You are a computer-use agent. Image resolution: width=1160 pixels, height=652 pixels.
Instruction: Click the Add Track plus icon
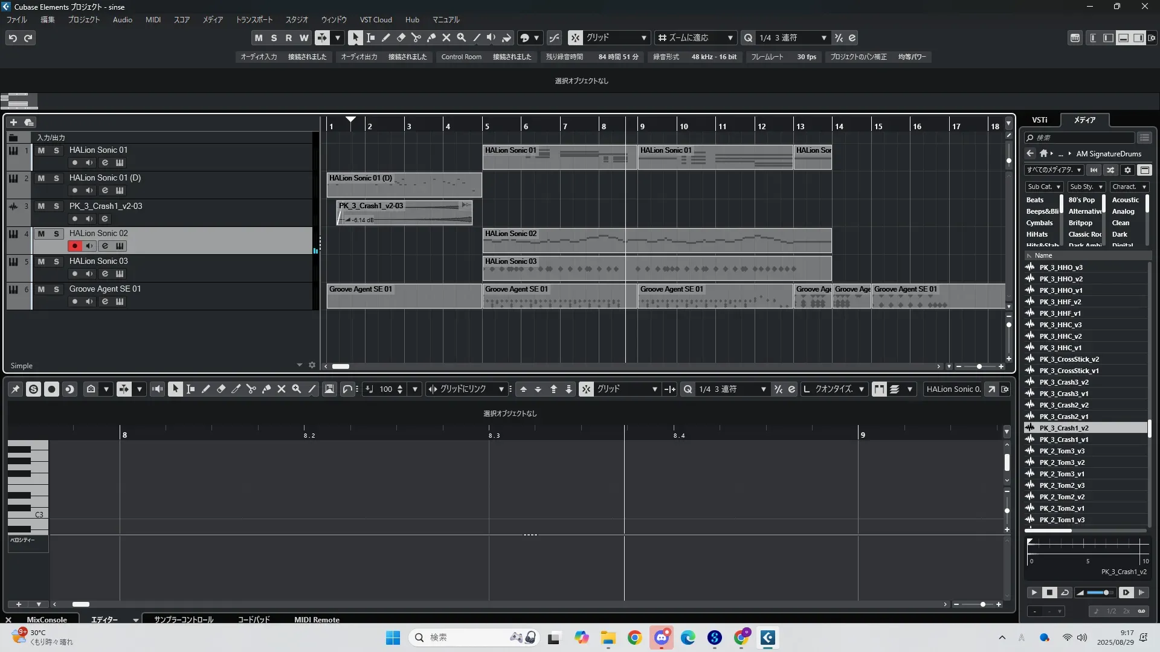13,122
